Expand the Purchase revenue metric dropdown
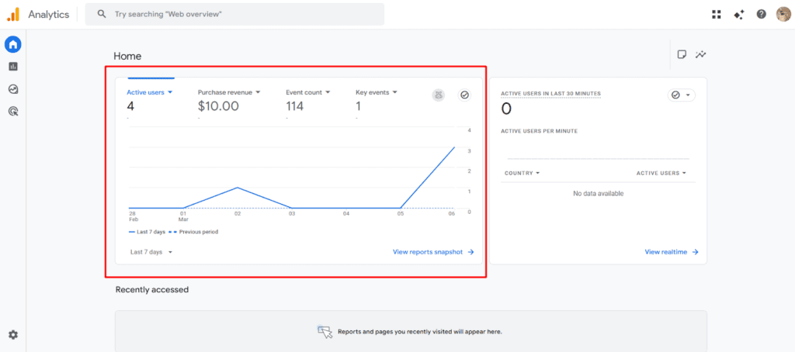 point(229,93)
